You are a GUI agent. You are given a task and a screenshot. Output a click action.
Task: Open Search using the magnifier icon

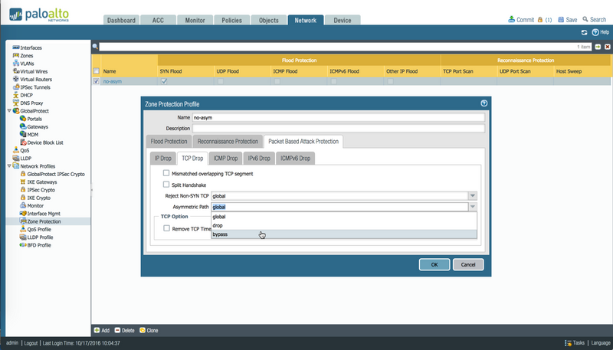tap(585, 20)
